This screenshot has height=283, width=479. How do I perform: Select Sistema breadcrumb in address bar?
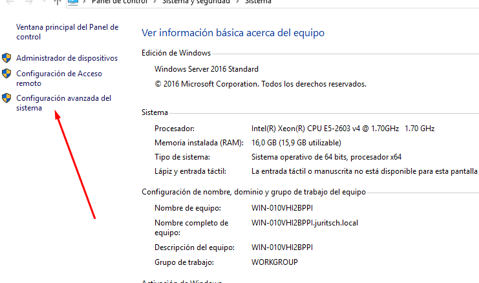click(258, 2)
